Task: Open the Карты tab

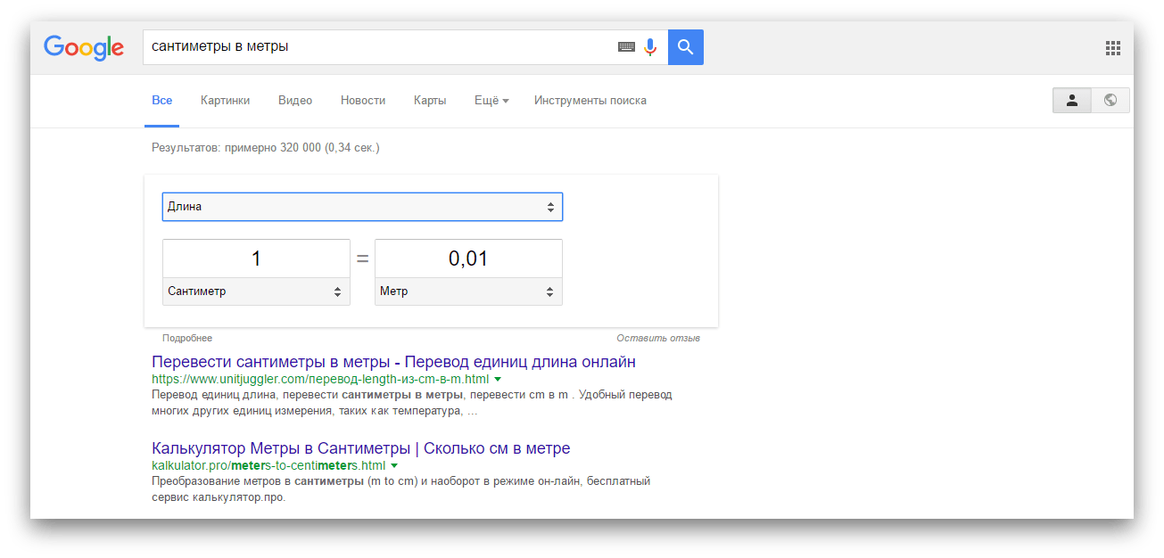Action: click(x=430, y=101)
